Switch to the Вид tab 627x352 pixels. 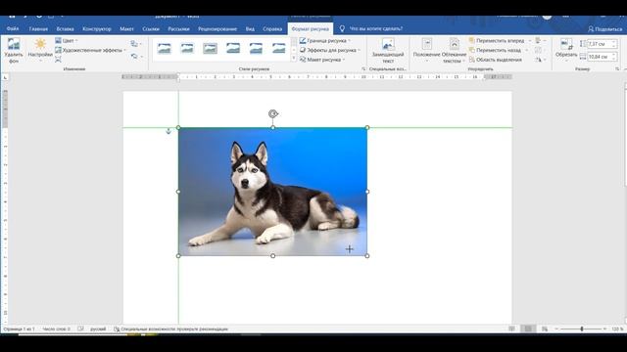pyautogui.click(x=250, y=28)
